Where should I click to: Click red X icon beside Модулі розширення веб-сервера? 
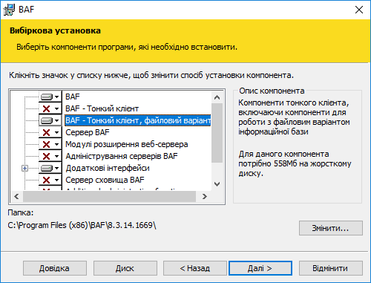click(47, 144)
